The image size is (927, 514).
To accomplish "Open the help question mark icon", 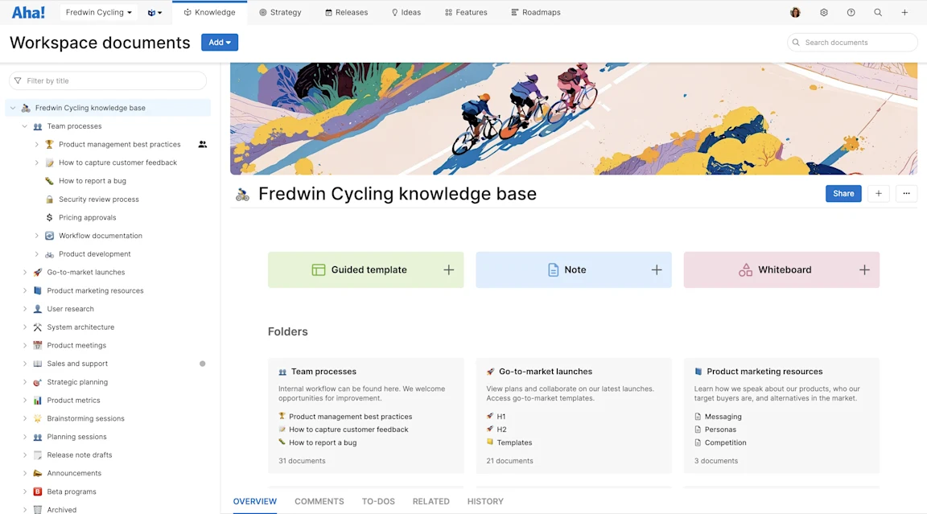I will 851,12.
